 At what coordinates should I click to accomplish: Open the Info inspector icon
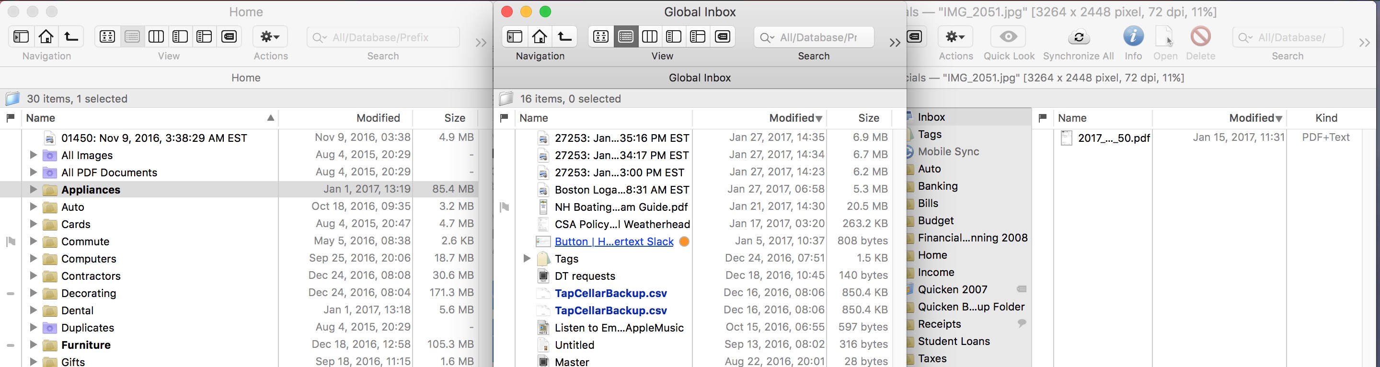pyautogui.click(x=1133, y=36)
